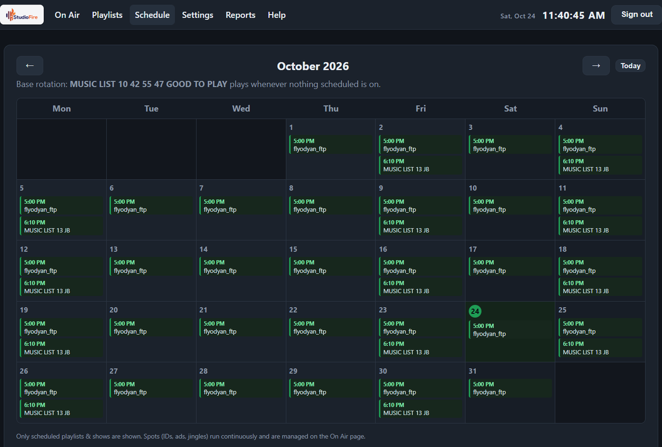Click the Sun column header
The width and height of the screenshot is (662, 447).
(x=600, y=108)
